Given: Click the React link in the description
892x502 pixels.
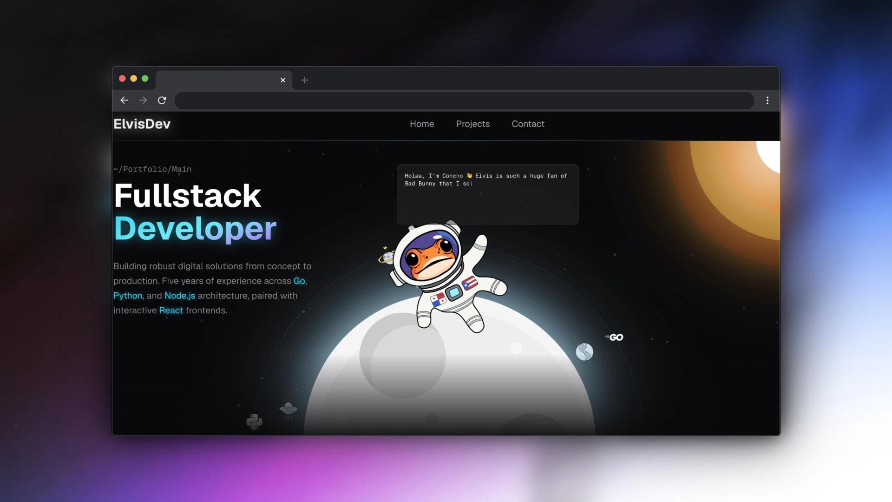Looking at the screenshot, I should (171, 310).
